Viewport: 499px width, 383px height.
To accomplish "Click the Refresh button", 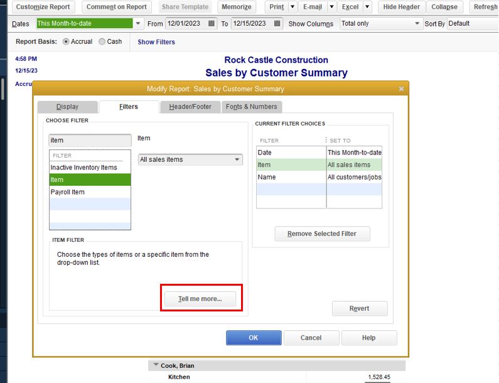I will [485, 7].
